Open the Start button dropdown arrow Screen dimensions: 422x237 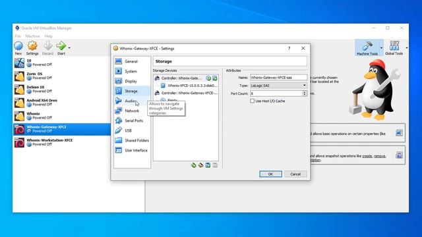(x=69, y=48)
